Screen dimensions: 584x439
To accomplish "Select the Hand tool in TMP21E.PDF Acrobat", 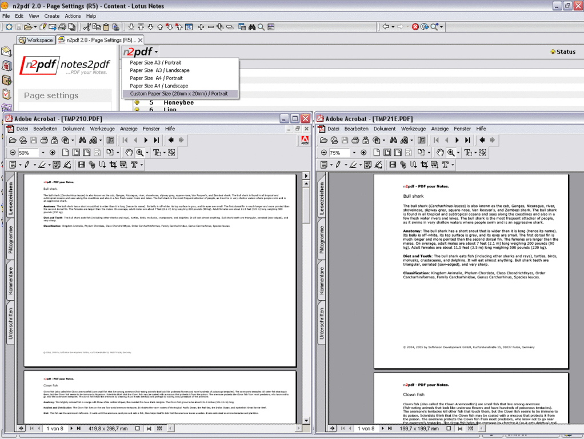I will (x=440, y=153).
